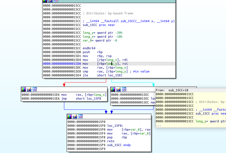Click the var_8 stack variable definition

(x=87, y=40)
